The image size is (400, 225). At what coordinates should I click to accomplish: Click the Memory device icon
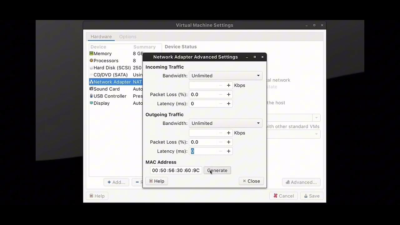pyautogui.click(x=91, y=53)
